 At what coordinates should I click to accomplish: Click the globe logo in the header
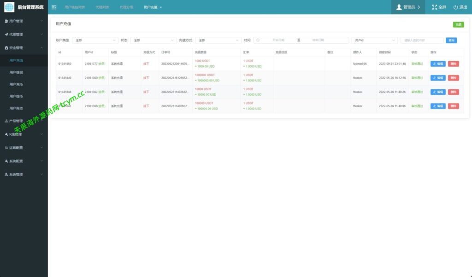pos(9,7)
